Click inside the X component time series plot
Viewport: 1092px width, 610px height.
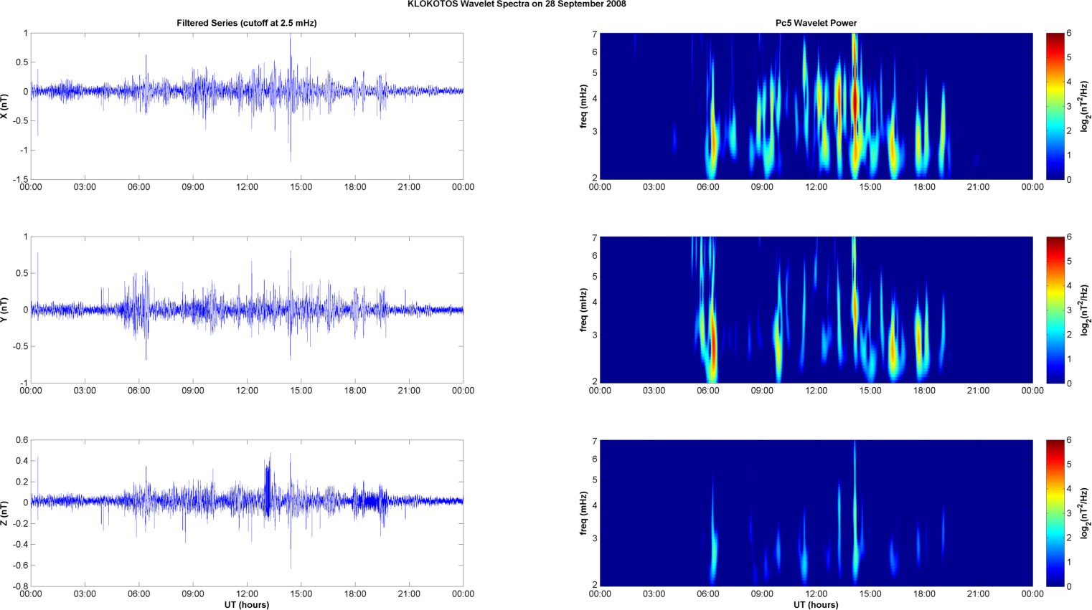tap(247, 106)
